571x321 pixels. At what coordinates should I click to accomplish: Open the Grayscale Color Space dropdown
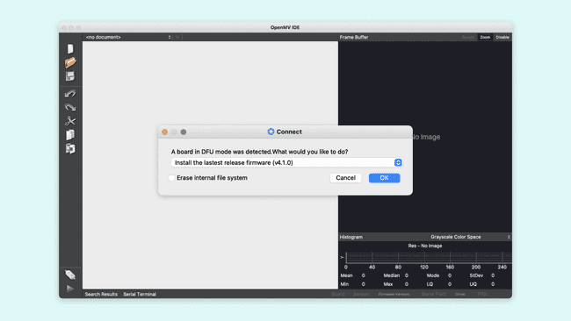click(x=470, y=237)
